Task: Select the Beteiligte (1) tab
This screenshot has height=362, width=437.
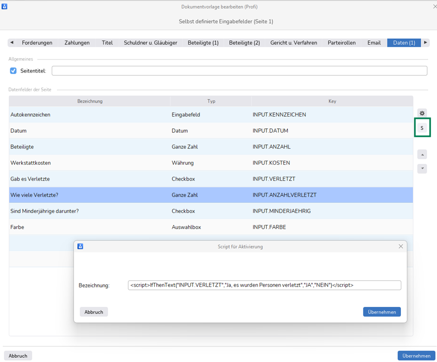Action: coord(203,43)
